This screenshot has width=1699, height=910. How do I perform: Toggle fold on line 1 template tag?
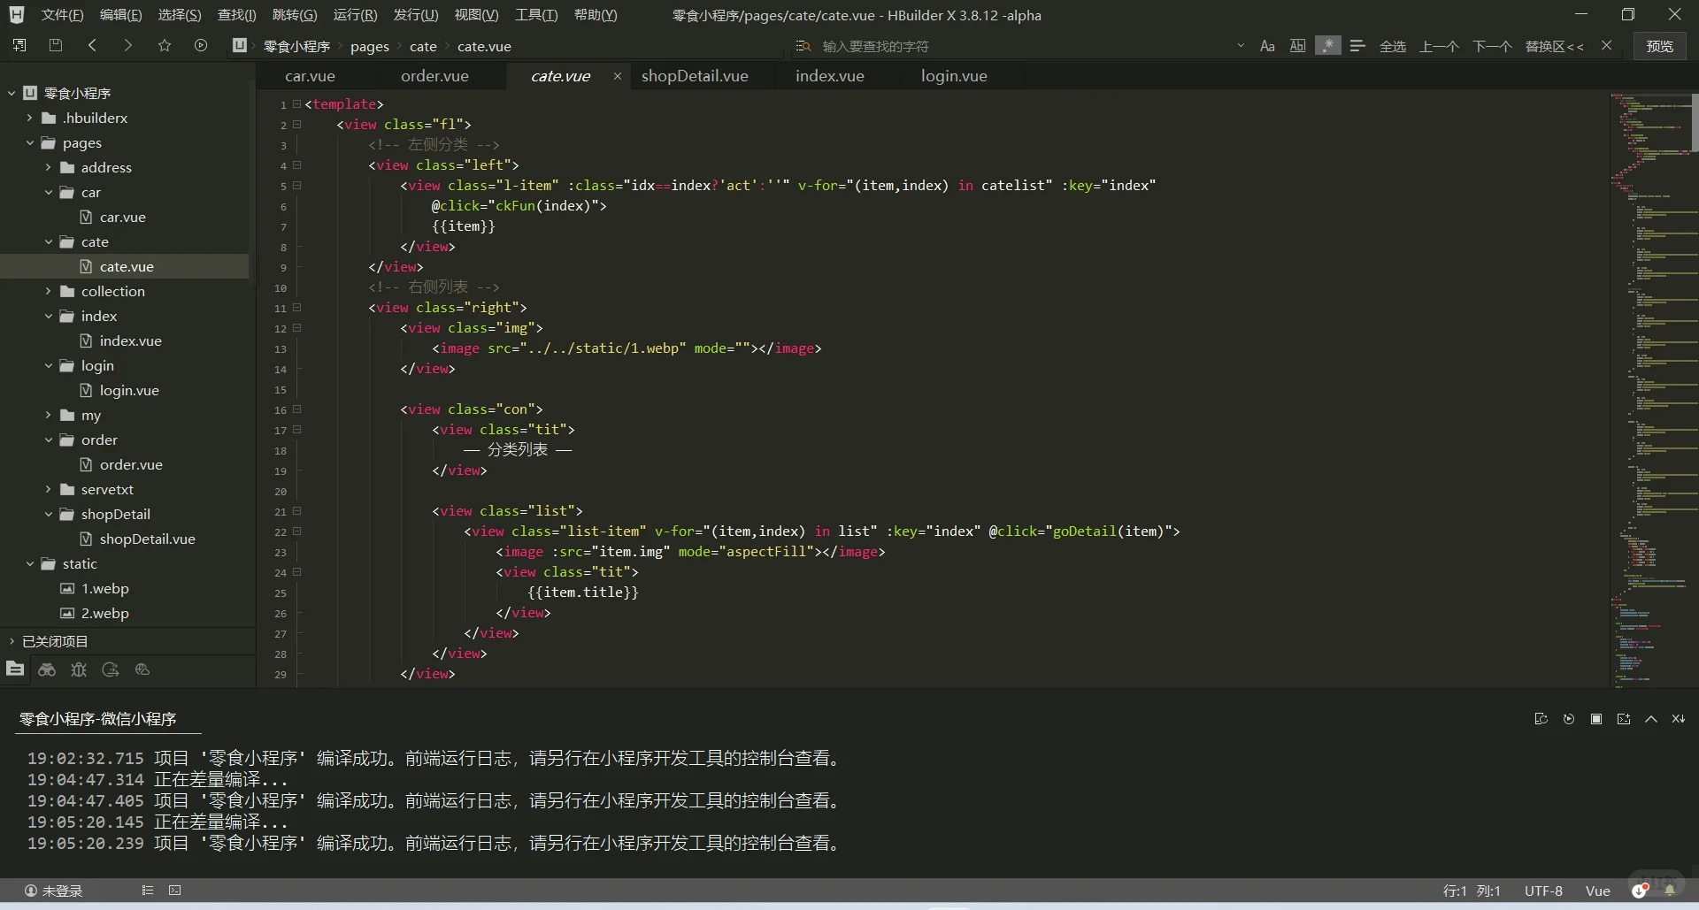click(x=297, y=104)
